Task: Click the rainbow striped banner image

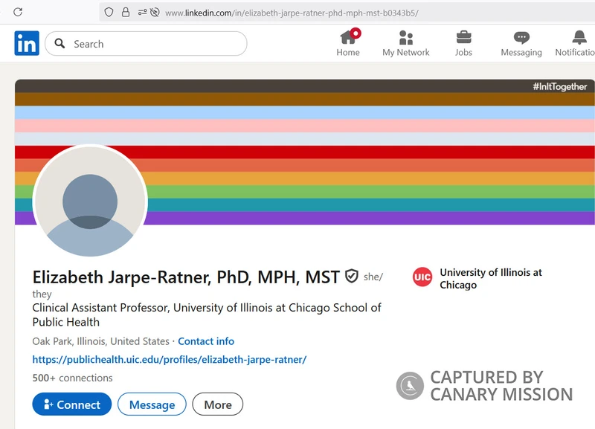Action: click(305, 152)
